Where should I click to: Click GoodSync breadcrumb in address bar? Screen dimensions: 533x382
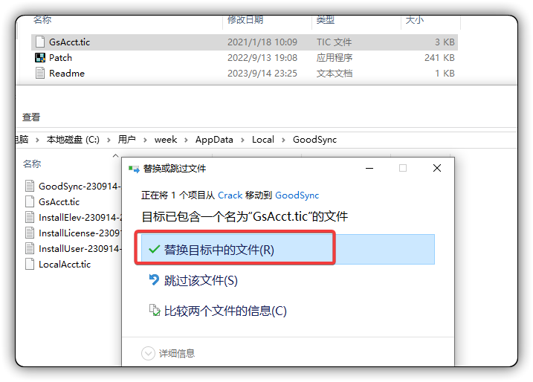tap(314, 139)
